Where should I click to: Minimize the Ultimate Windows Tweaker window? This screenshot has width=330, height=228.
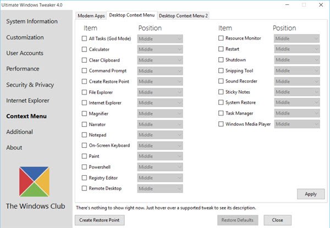(287, 4)
